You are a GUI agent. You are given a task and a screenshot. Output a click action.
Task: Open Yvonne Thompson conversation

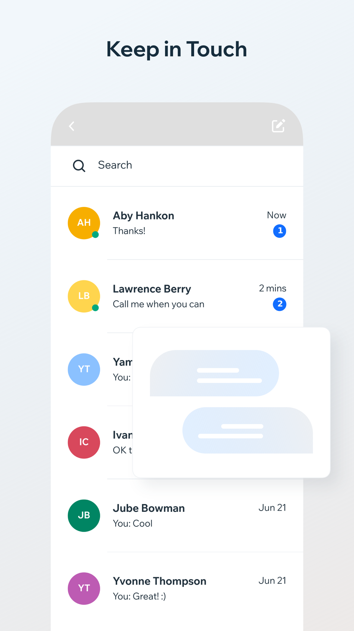tap(177, 589)
